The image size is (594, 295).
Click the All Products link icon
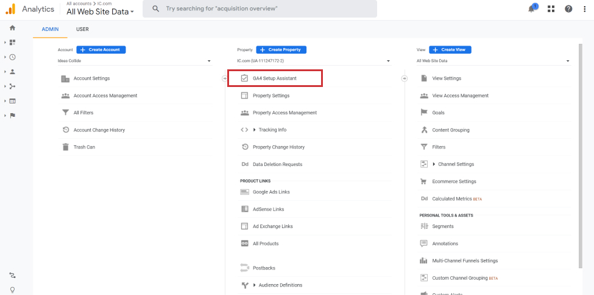coord(245,243)
